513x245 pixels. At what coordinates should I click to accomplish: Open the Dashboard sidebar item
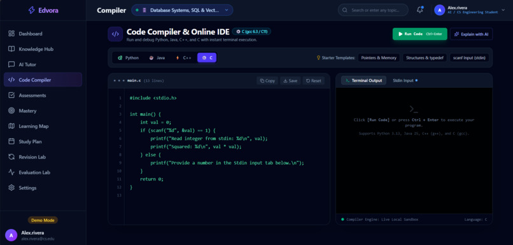click(x=43, y=34)
